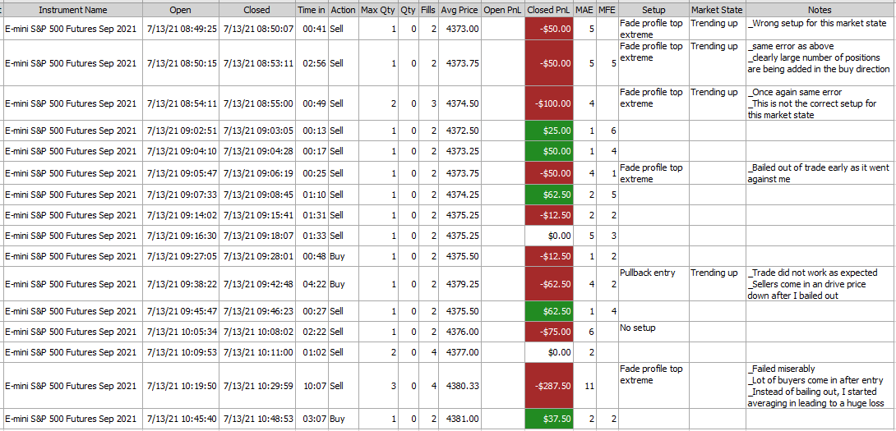Image resolution: width=896 pixels, height=431 pixels.
Task: Click the MFE column header
Action: [x=607, y=10]
